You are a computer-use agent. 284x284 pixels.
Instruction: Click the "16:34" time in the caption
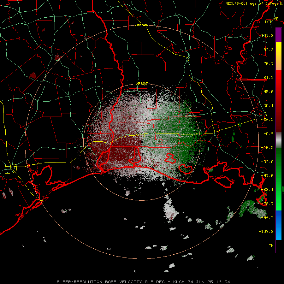pos(224,282)
